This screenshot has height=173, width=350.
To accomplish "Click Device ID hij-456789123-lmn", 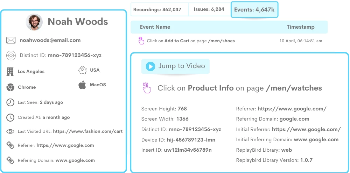I will tap(191, 140).
